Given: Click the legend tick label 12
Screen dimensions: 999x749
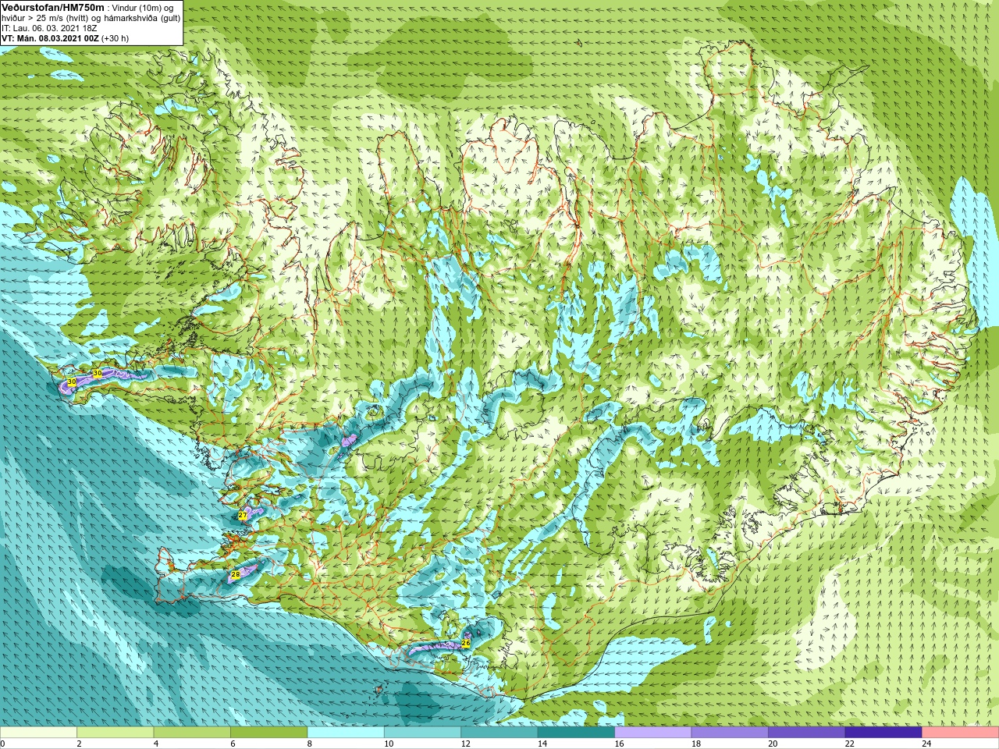Looking at the screenshot, I should click(466, 744).
